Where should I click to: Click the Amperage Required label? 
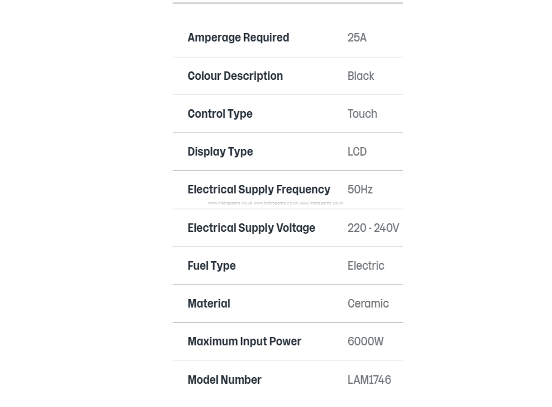238,38
